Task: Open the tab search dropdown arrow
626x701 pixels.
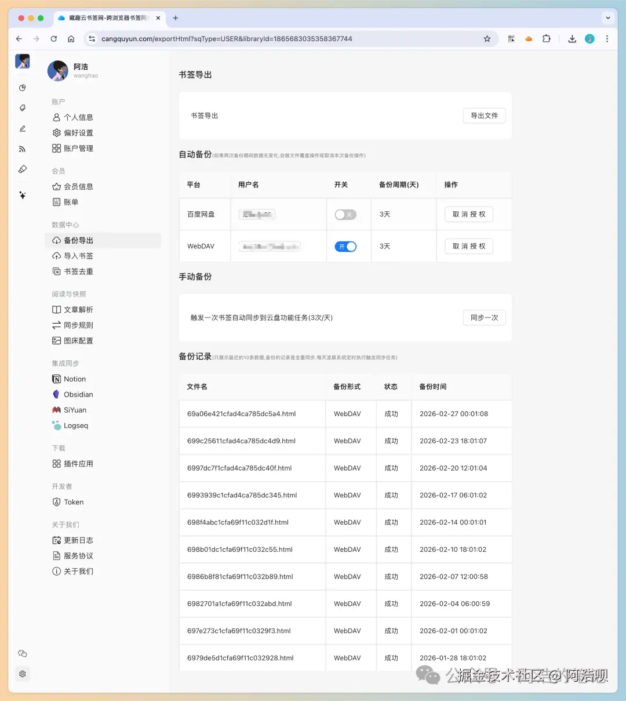Action: pyautogui.click(x=607, y=18)
